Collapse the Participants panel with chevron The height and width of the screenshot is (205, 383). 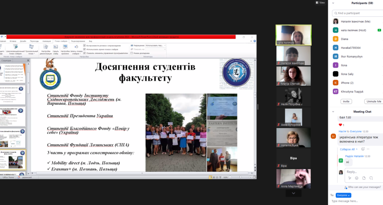coord(333,3)
